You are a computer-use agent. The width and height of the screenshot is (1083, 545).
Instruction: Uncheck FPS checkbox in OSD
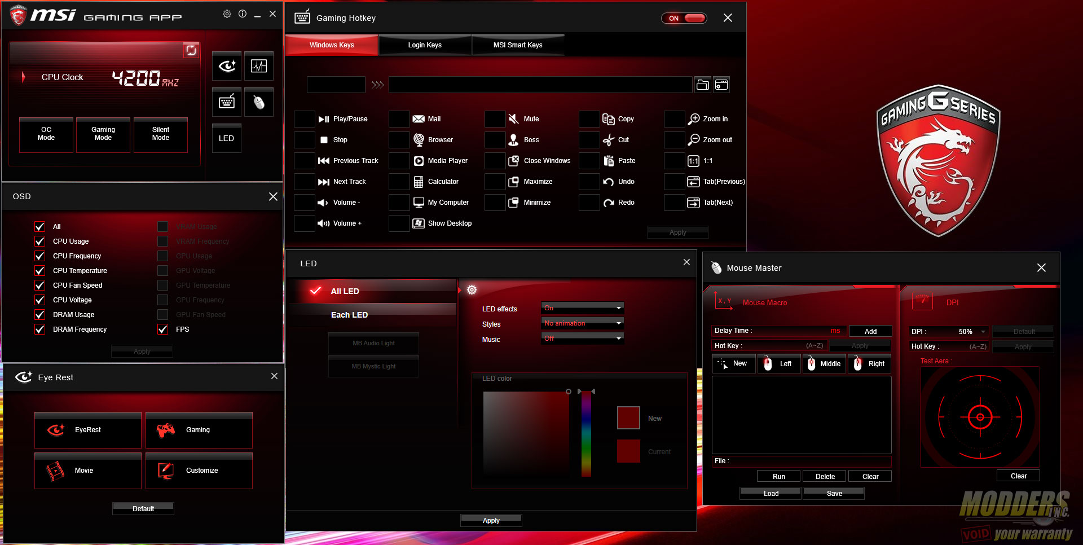pos(163,329)
